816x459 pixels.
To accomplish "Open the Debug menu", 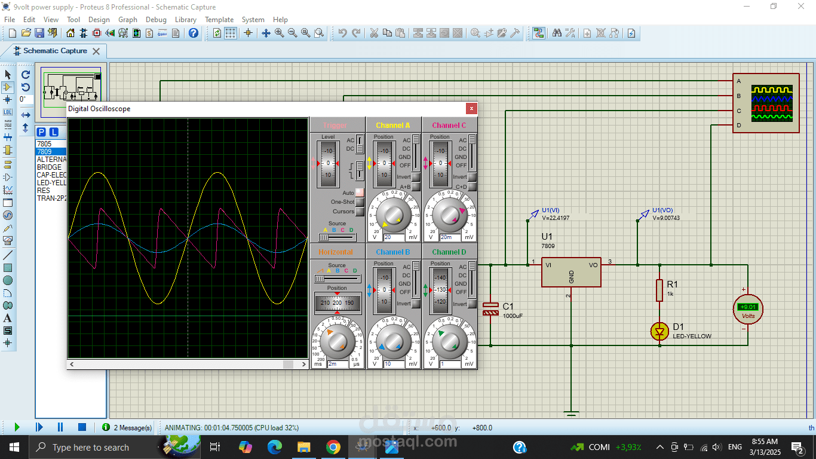I will pyautogui.click(x=156, y=19).
